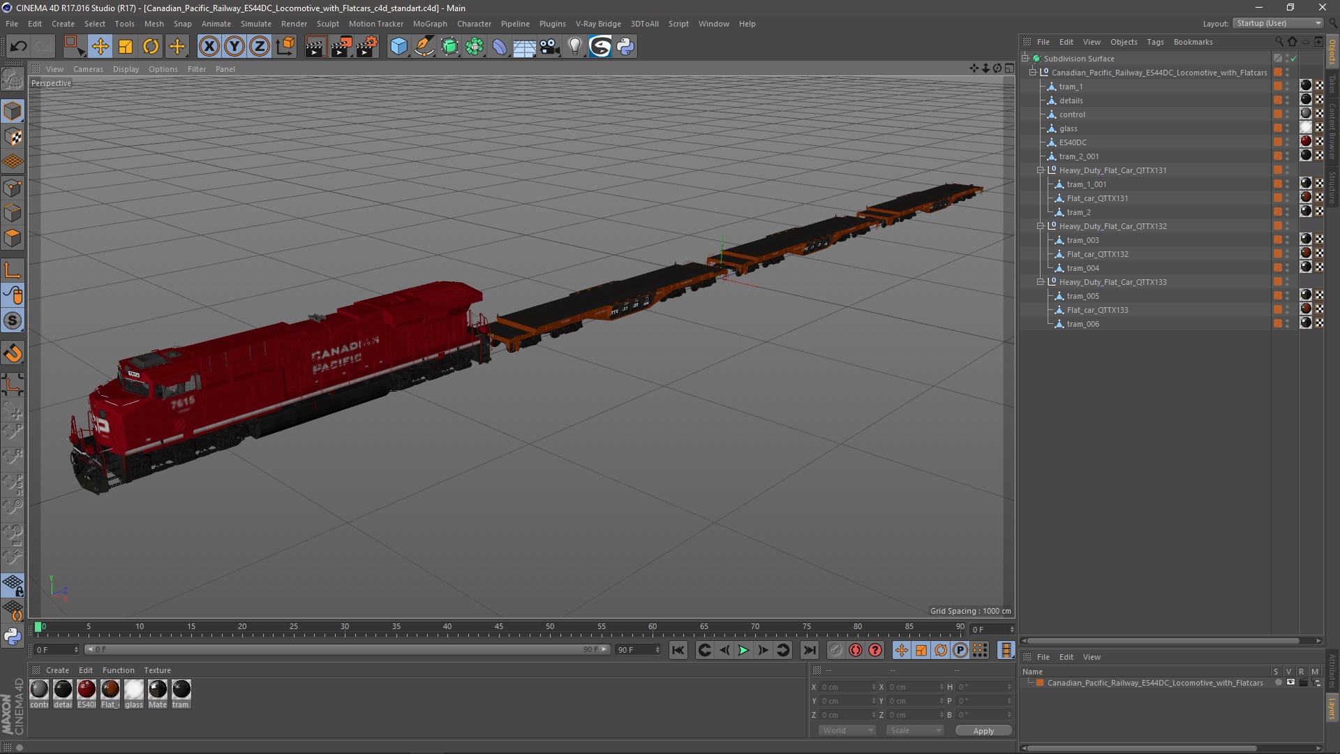Screen dimensions: 1340x754
Task: Collapse Subdivision Surface tree node
Action: pos(1025,58)
